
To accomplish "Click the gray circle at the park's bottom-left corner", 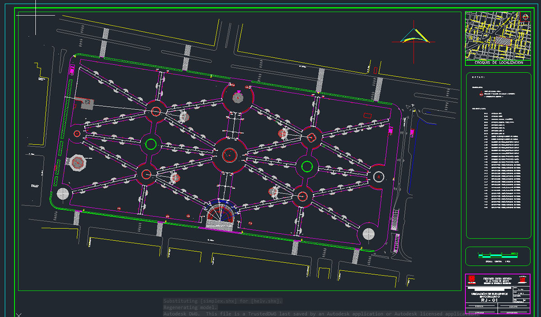I will (63, 194).
